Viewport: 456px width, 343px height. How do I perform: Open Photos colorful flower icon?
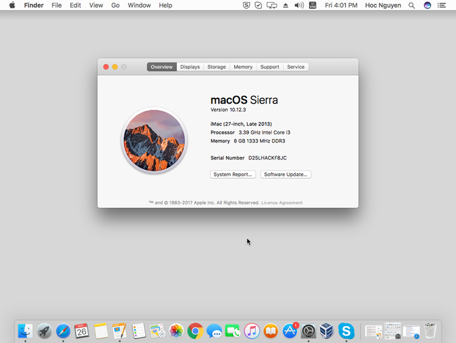[176, 331]
